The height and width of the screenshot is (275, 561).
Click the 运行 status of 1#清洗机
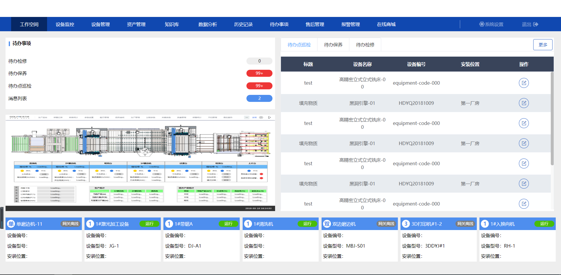[307, 224]
